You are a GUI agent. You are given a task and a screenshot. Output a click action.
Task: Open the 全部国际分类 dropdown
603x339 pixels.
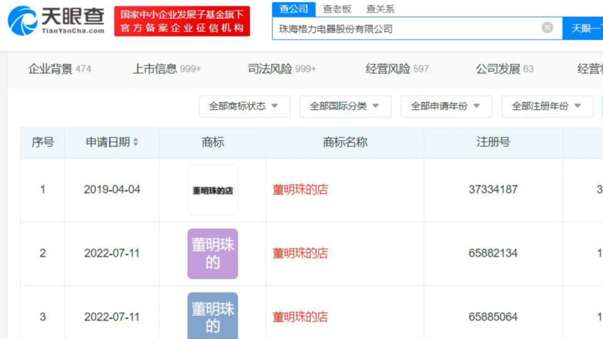point(345,106)
